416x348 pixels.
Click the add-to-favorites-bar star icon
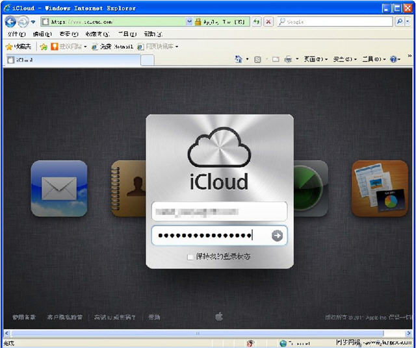[x=44, y=47]
